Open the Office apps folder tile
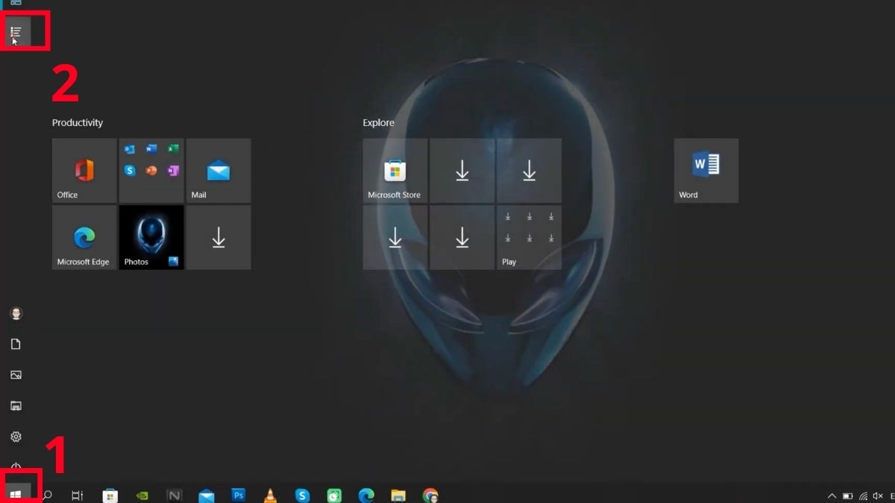Image resolution: width=895 pixels, height=503 pixels. tap(151, 171)
